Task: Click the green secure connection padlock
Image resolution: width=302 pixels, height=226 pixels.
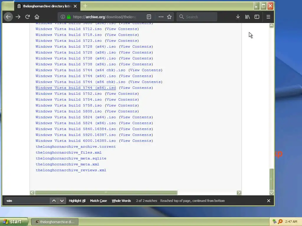Action: coord(68,17)
